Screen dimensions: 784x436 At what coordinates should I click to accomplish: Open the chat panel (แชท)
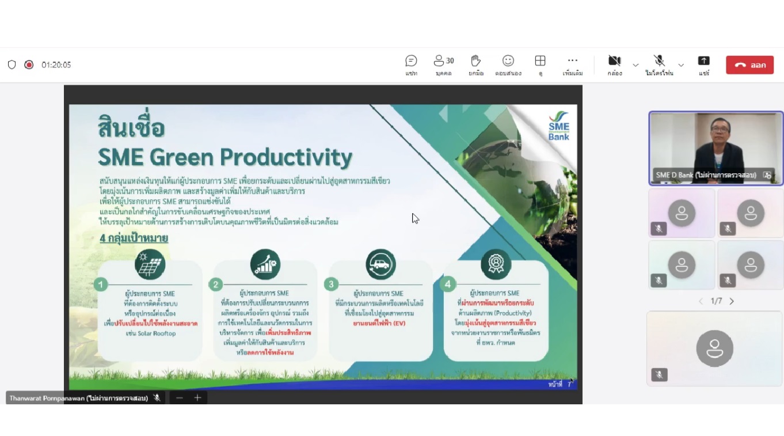[411, 65]
